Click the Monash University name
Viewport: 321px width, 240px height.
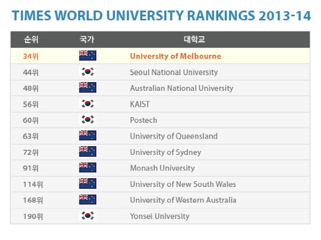point(162,168)
